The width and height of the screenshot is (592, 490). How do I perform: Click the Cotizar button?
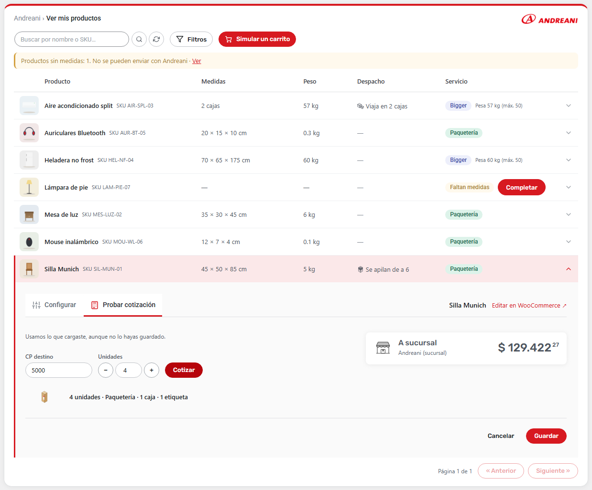point(184,370)
